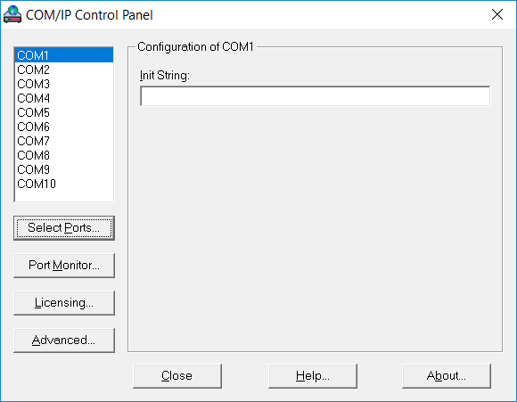Click the COM/IP app icon in title bar

coord(12,14)
